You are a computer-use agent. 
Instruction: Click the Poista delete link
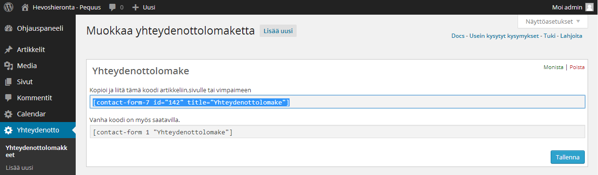577,67
